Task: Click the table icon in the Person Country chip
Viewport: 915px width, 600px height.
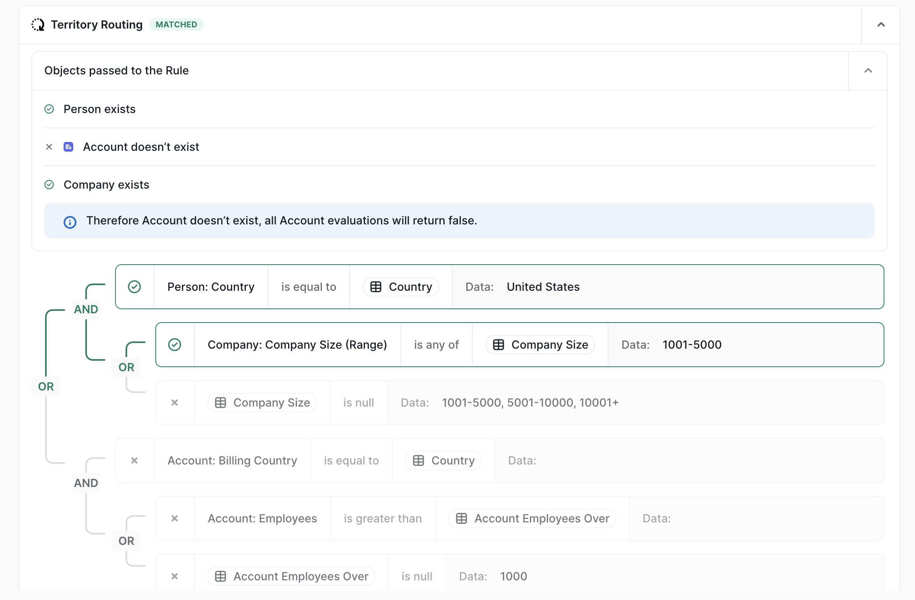Action: [376, 287]
